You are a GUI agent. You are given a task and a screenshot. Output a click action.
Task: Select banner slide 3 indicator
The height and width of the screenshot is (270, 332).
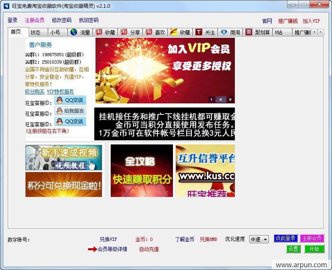click(230, 99)
